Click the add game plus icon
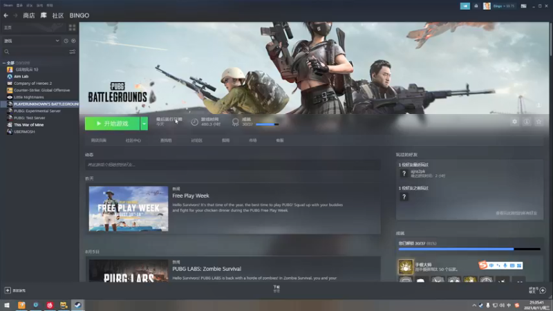 click(x=8, y=290)
